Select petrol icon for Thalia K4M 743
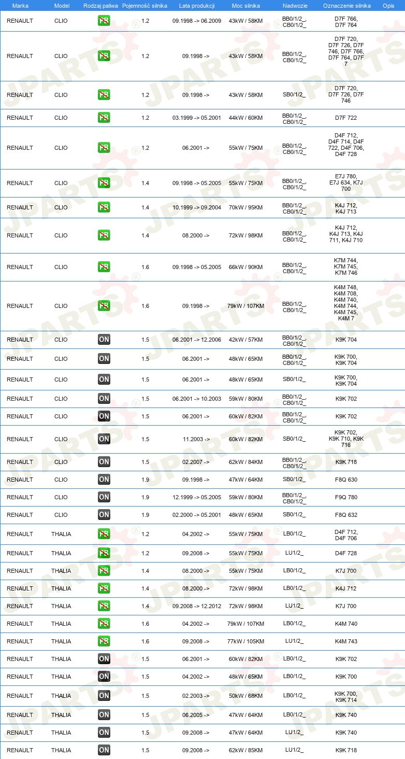 (x=104, y=641)
